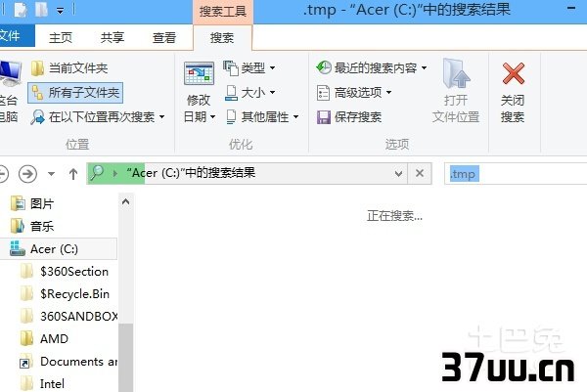This screenshot has height=392, width=587.
Task: Toggle All subfolders (所有子文件夹) option
Action: [x=75, y=93]
